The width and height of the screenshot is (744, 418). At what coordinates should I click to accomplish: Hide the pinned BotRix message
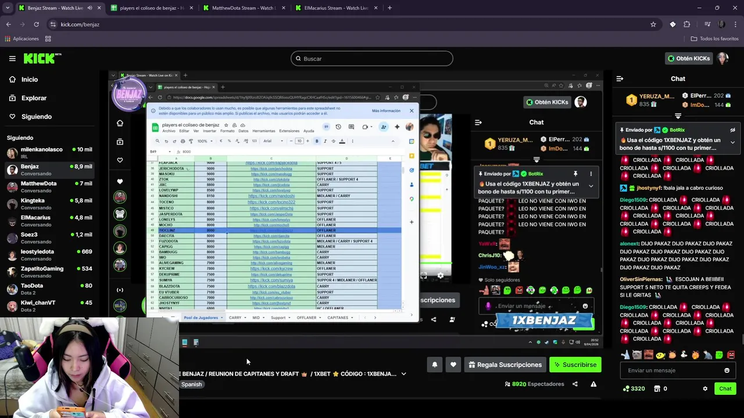click(732, 130)
